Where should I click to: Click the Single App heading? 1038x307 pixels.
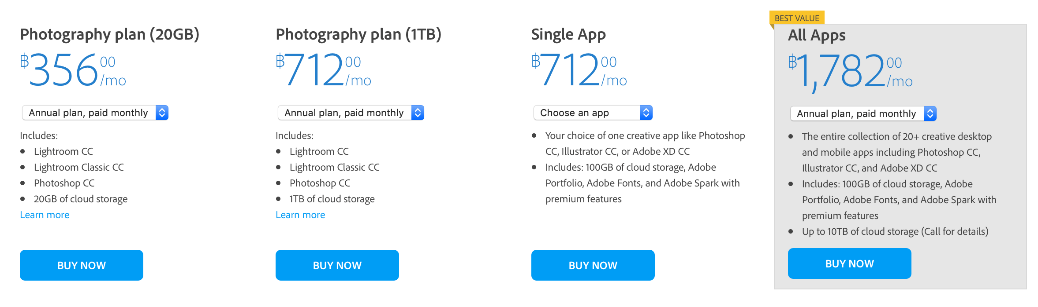(x=568, y=34)
